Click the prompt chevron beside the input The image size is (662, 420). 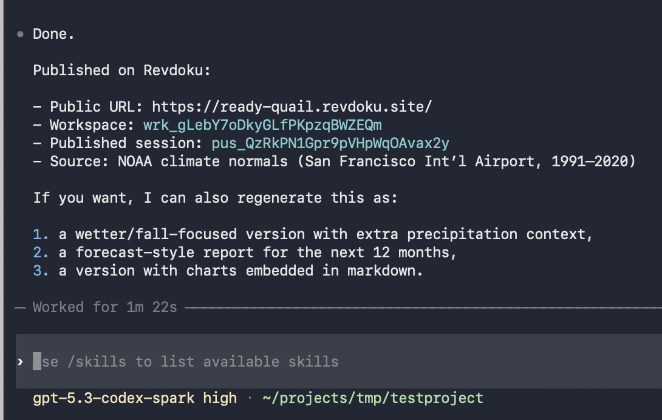point(20,362)
